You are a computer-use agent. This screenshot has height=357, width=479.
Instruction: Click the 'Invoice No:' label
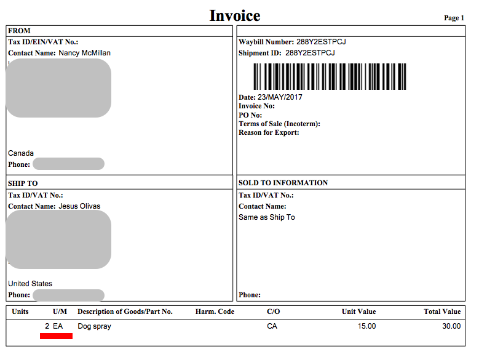coord(256,106)
